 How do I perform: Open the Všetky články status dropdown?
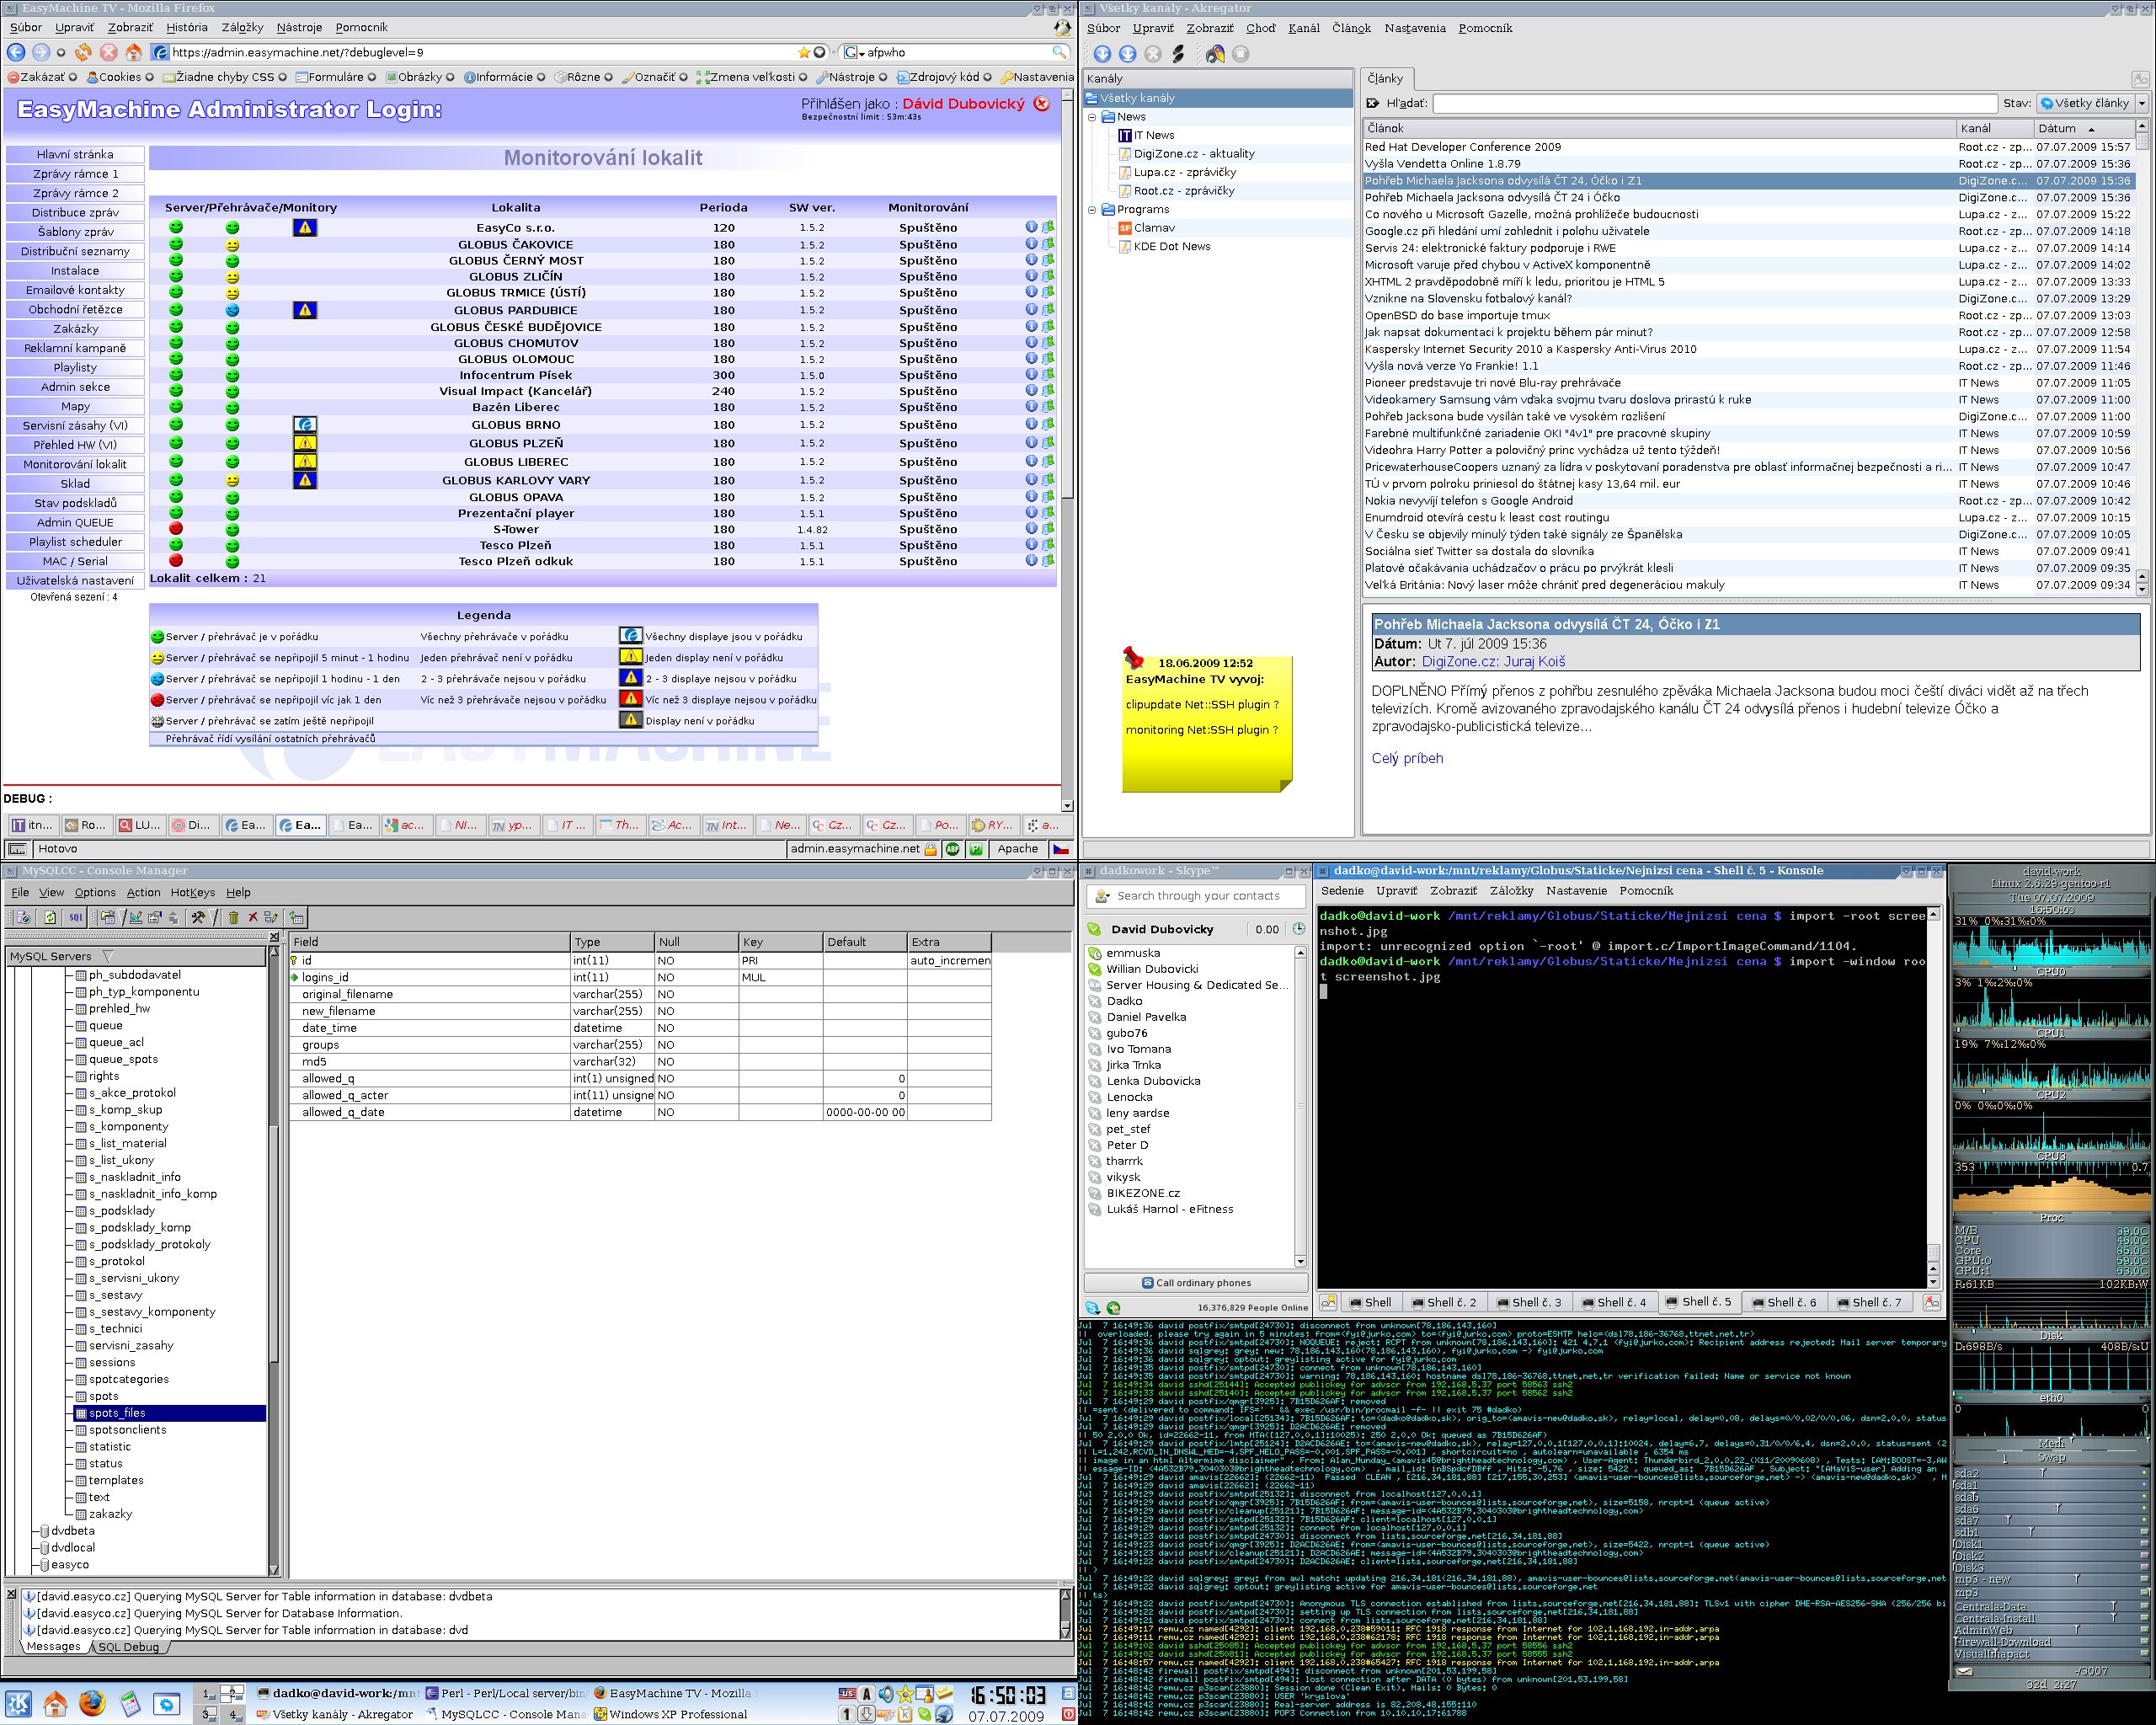point(2092,103)
